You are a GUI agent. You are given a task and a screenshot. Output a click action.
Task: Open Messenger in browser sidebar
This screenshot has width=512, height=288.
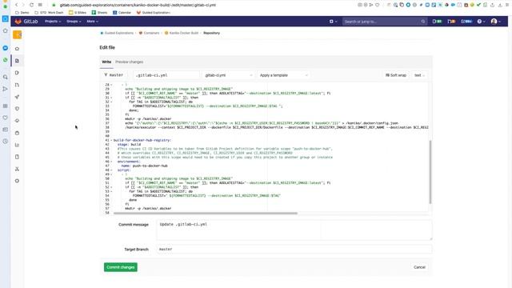[x=6, y=48]
